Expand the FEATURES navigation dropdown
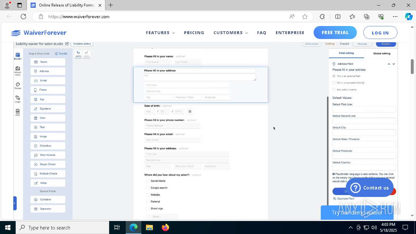 (x=160, y=33)
